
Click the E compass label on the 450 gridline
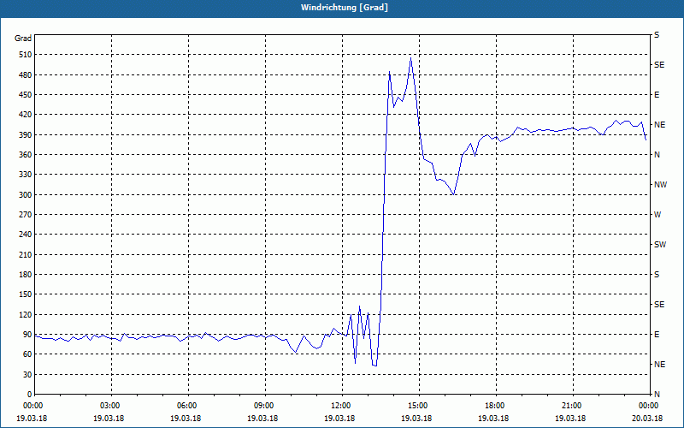(657, 95)
